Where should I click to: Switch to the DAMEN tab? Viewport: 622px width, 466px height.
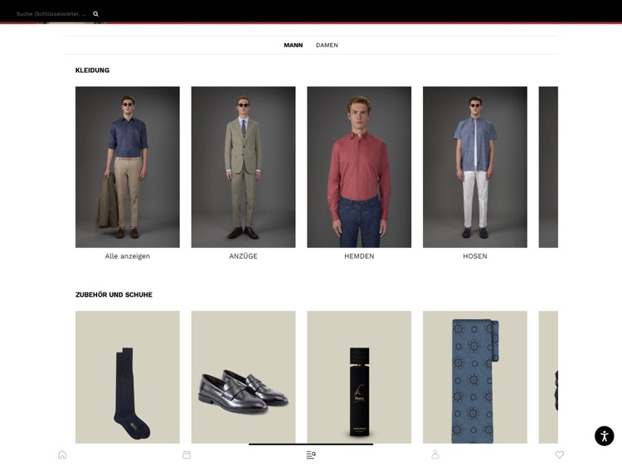327,46
